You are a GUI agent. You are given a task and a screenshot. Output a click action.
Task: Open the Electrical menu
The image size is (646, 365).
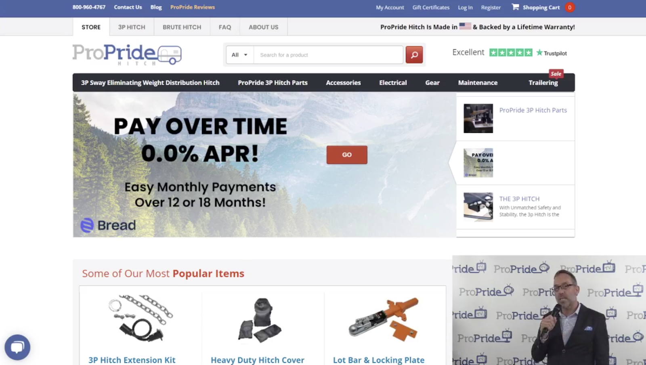[393, 83]
